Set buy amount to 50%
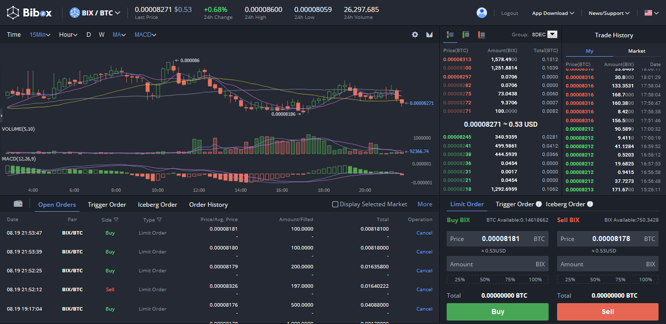This screenshot has height=324, width=666. [485, 280]
